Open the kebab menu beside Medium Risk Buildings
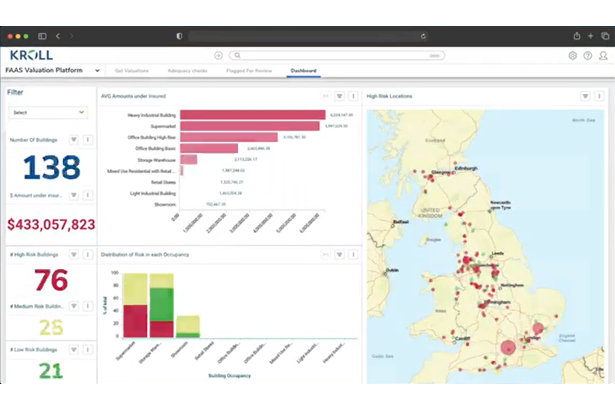 point(87,306)
